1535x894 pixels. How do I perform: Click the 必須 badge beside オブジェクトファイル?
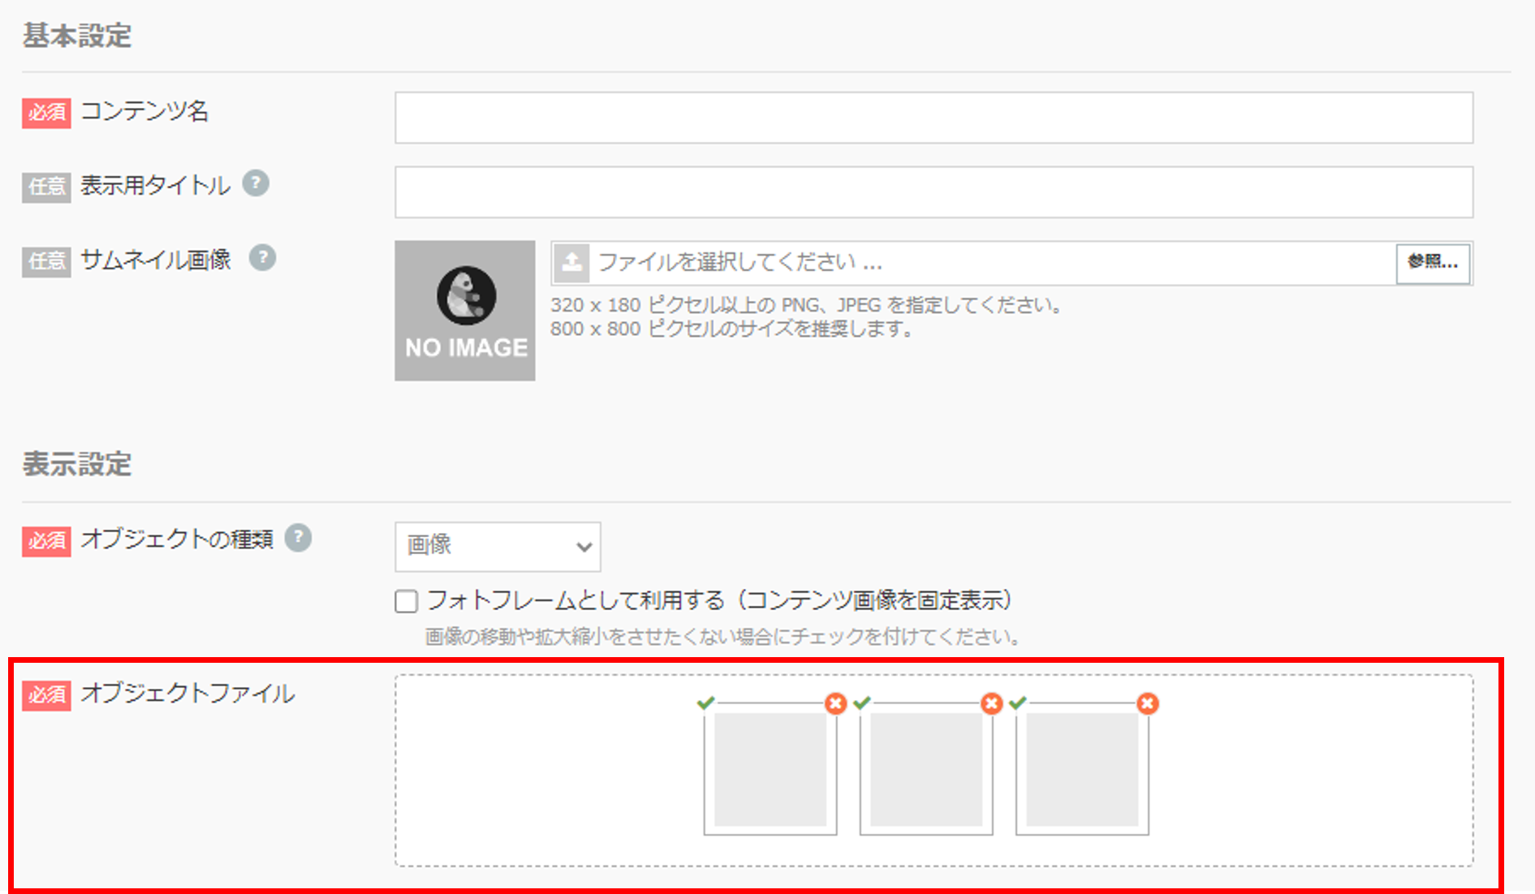[x=46, y=695]
